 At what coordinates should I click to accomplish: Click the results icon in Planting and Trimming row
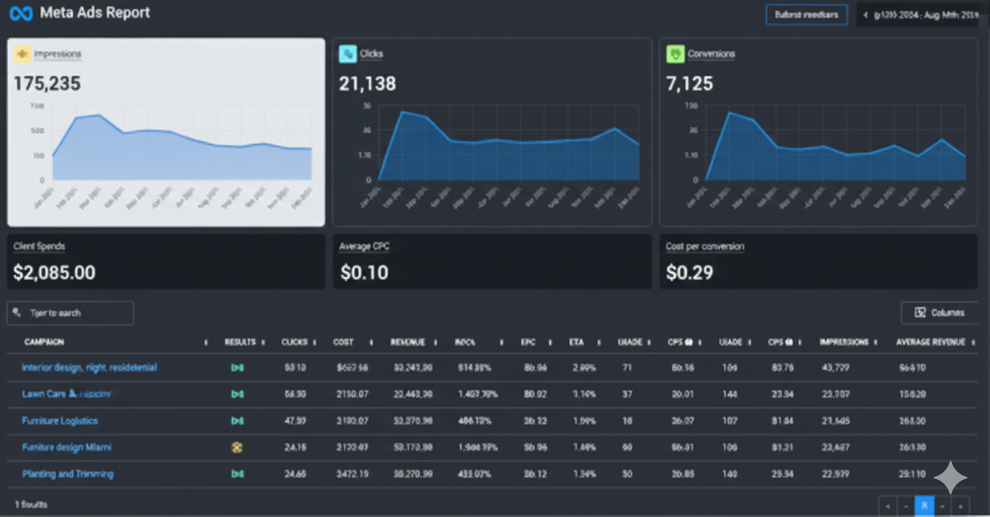237,474
